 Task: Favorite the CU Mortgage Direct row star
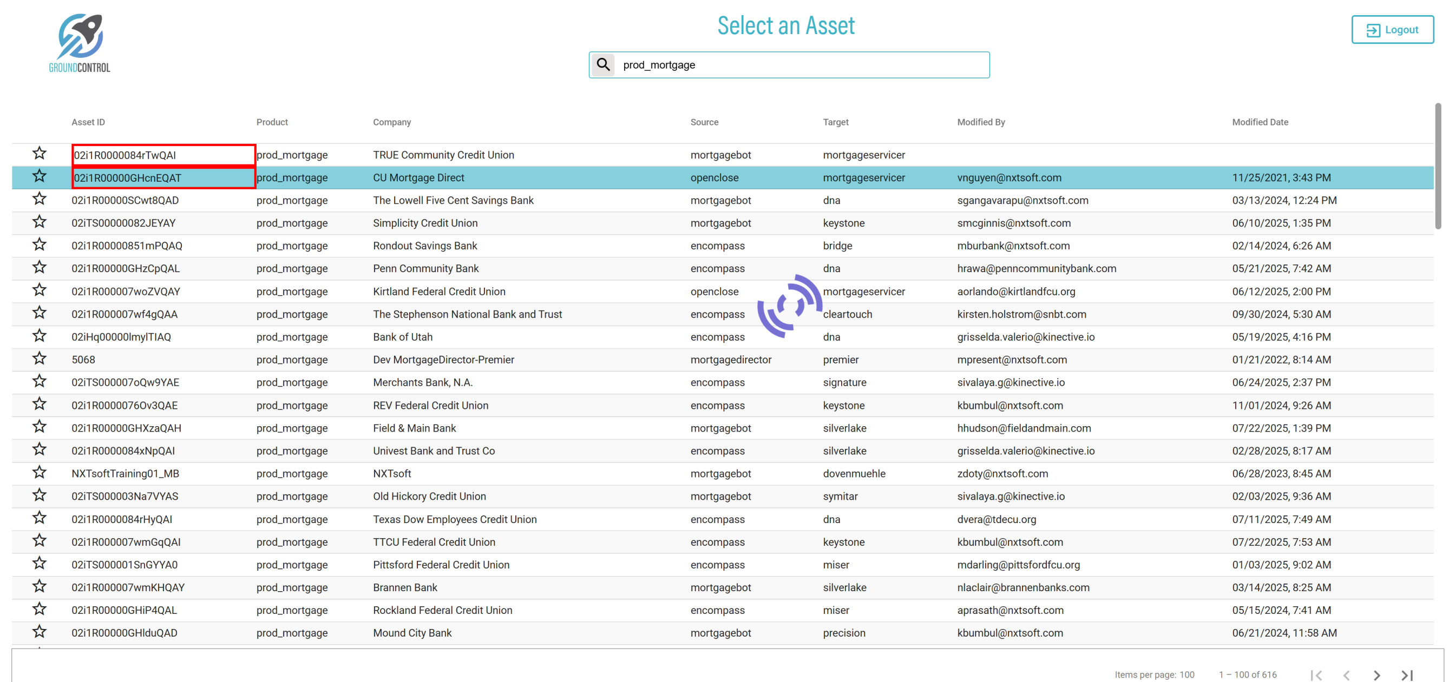coord(39,177)
